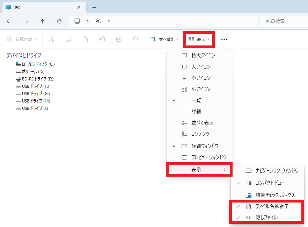Image resolution: width=308 pixels, height=227 pixels.
Task: Toggle 隠しファイル visibility option
Action: 266,218
